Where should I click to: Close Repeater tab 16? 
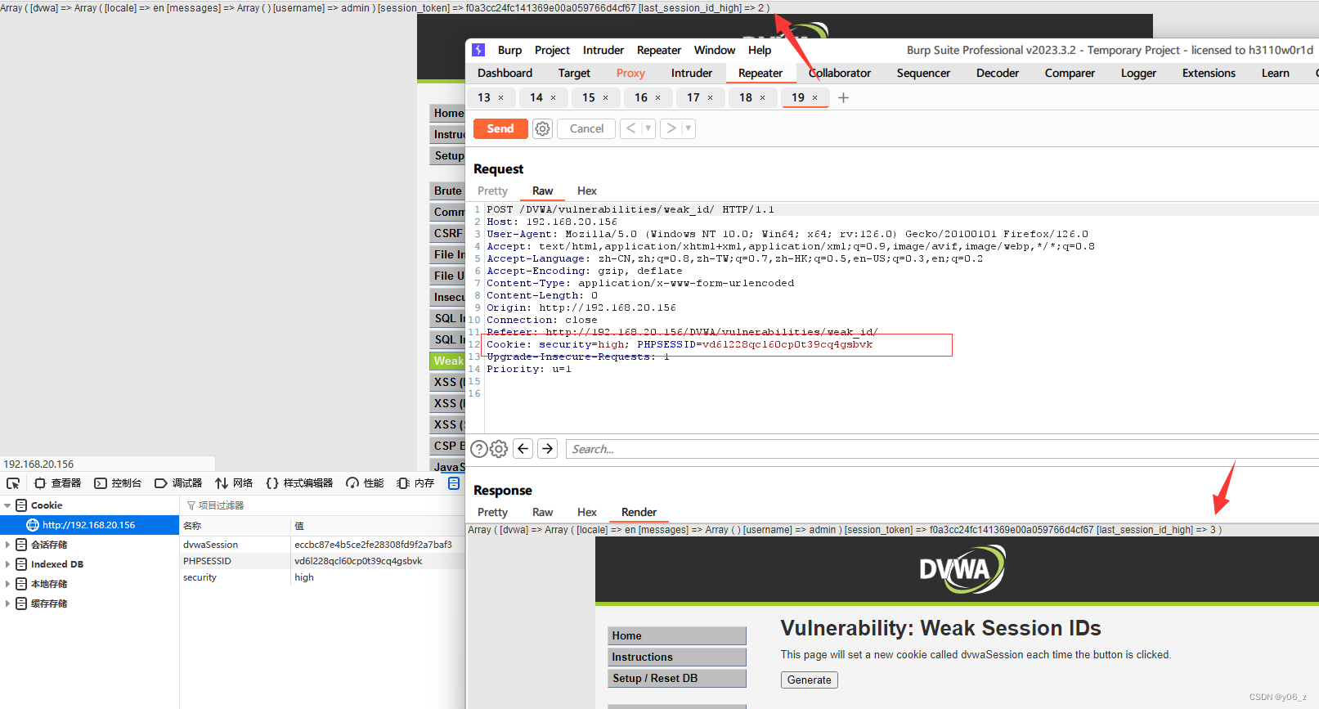[658, 98]
